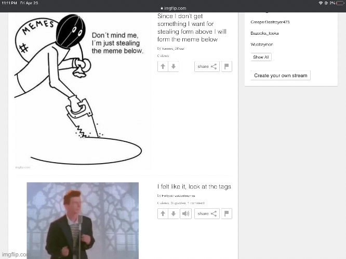Screen dimensions: 346x259
Task: Open CreeperDestroyer475 user profile
Action: pyautogui.click(x=270, y=22)
